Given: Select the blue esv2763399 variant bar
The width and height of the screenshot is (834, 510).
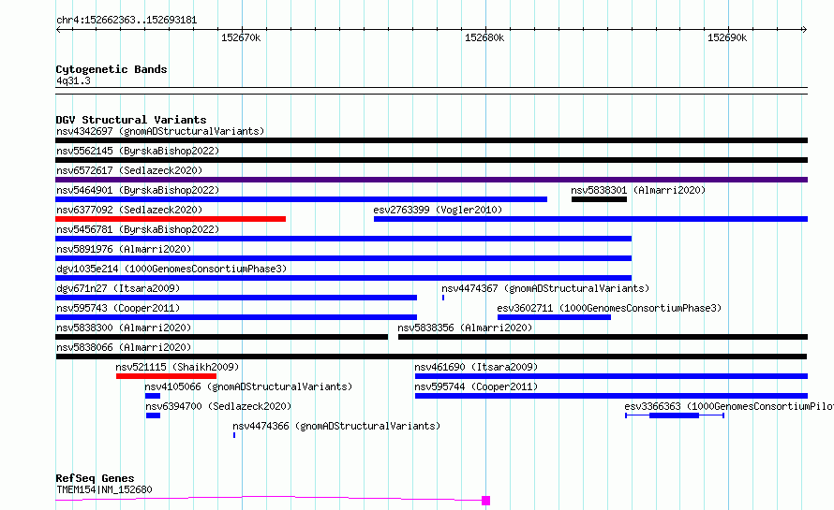Looking at the screenshot, I should 591,219.
